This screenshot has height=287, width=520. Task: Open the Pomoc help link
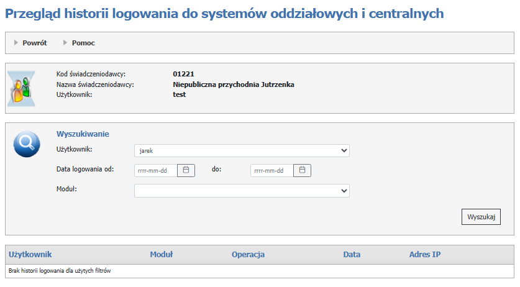click(83, 43)
